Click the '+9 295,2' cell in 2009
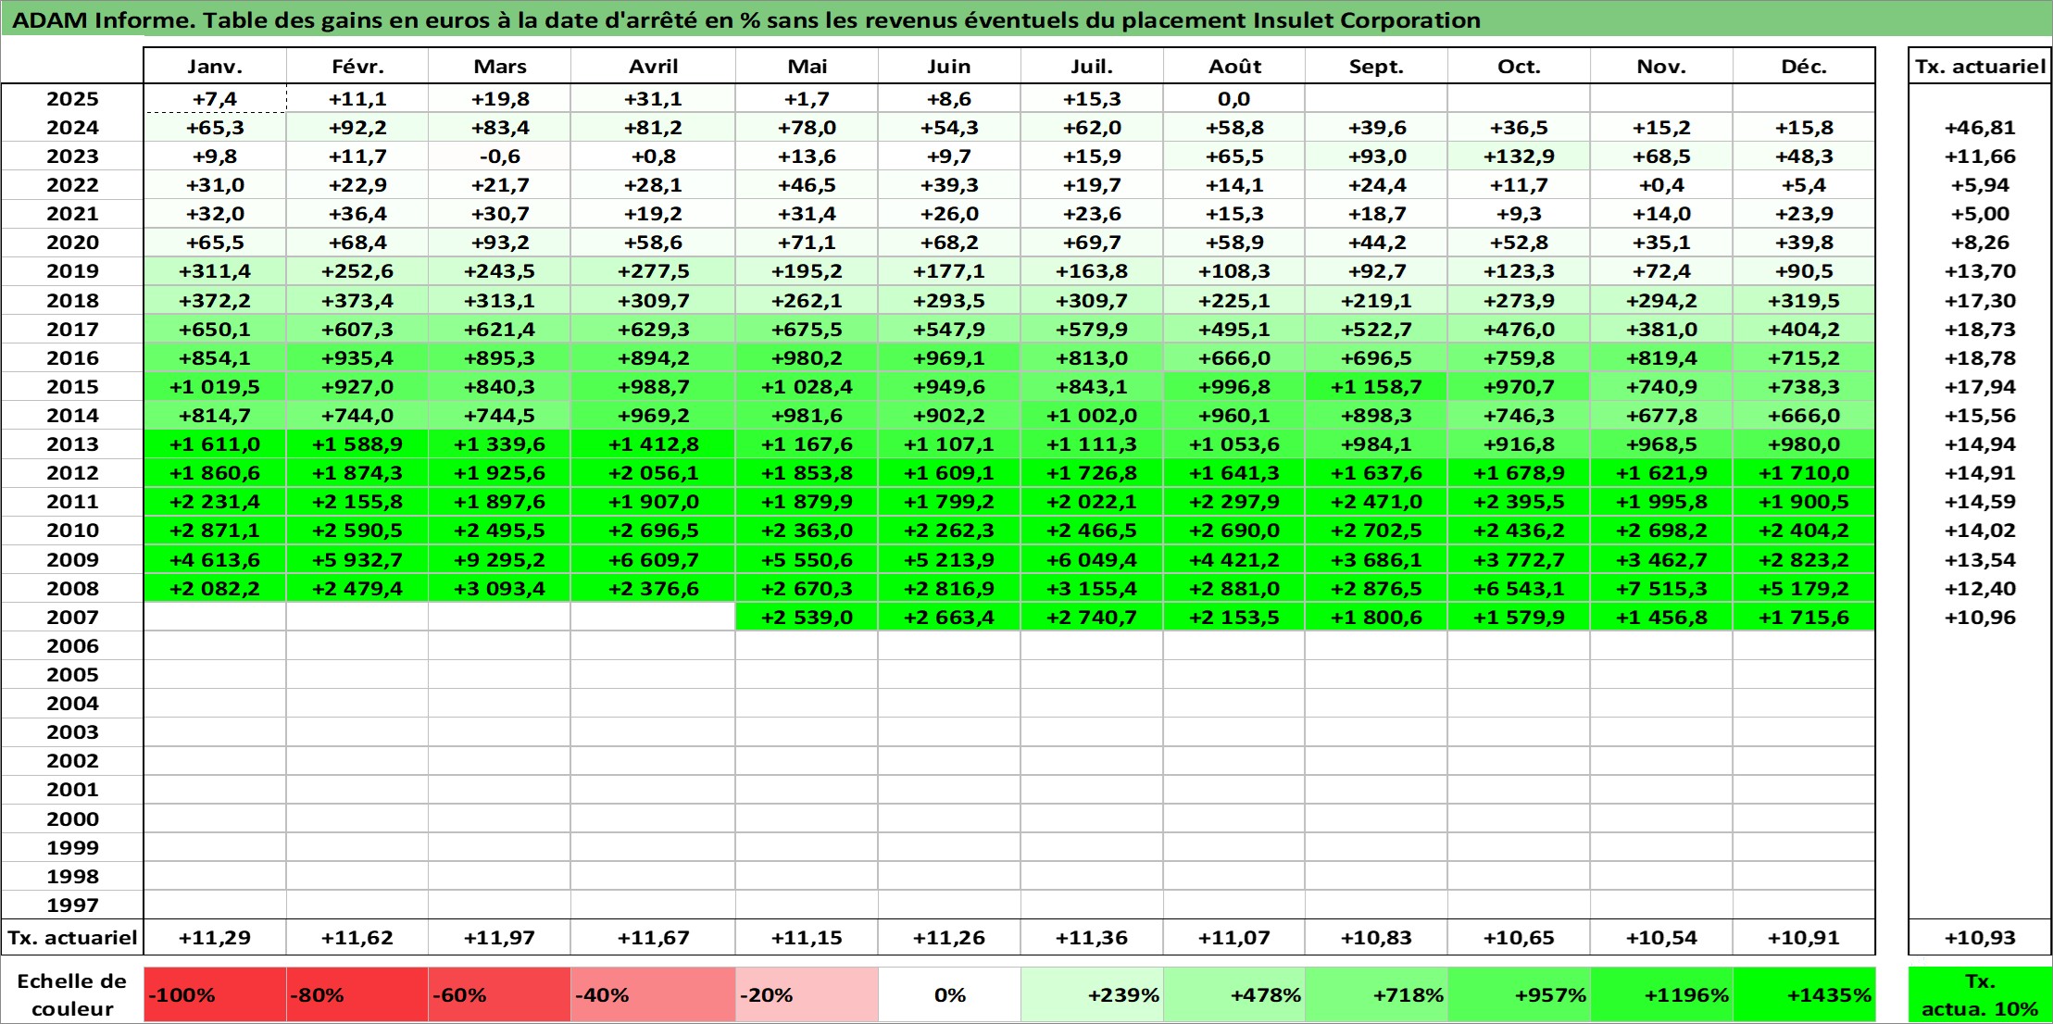Viewport: 2053px width, 1024px height. pos(499,559)
